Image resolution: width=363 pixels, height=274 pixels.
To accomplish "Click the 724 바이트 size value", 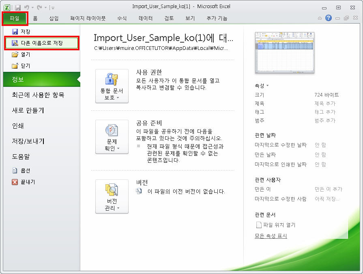I will 326,95.
